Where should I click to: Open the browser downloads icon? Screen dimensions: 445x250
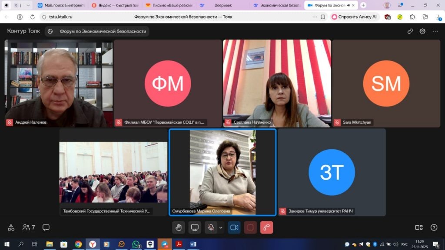[x=438, y=17]
